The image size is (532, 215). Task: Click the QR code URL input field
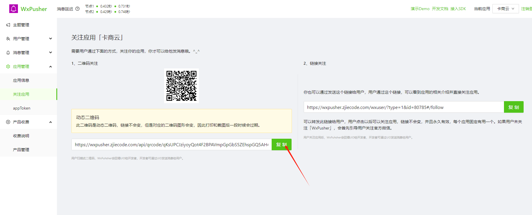coord(171,144)
